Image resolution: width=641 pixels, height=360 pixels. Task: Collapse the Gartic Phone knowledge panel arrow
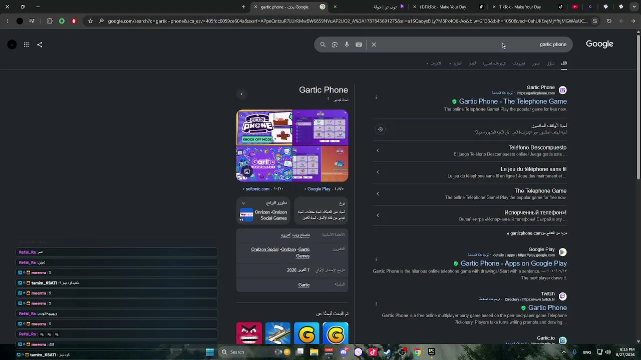point(241,94)
